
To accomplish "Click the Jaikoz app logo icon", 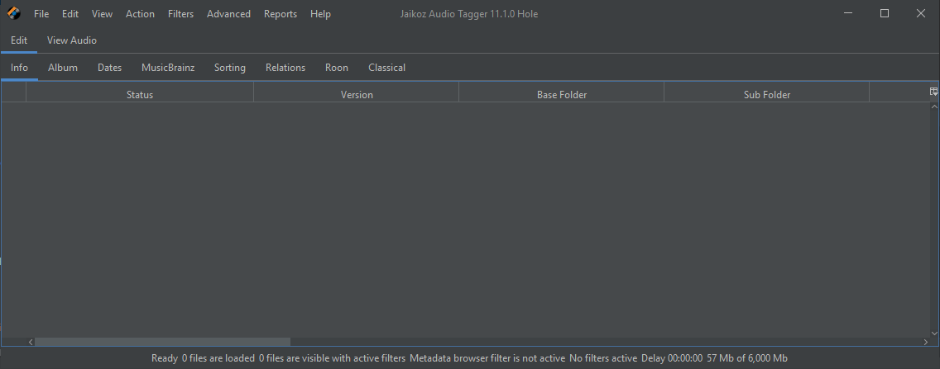I will coord(14,13).
